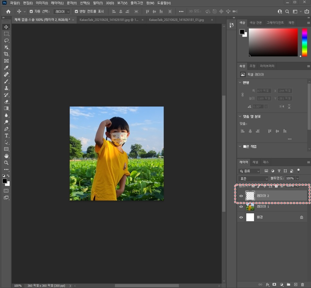Open workspace switcher dropdown arrow
Image resolution: width=311 pixels, height=288 pixels.
(301, 12)
